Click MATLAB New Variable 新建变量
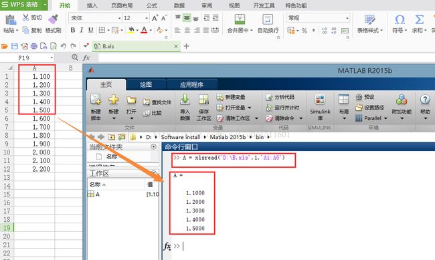This screenshot has width=435, height=260. pos(231,97)
